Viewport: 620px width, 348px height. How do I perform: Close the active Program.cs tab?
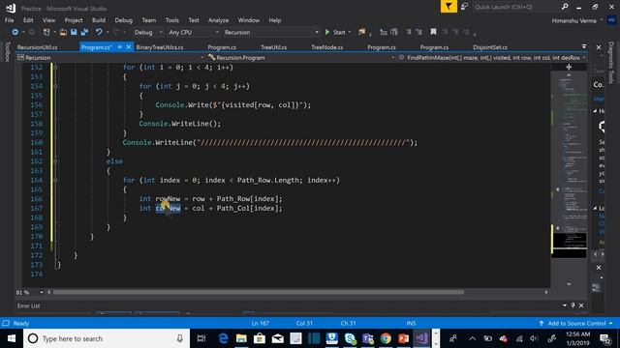click(129, 47)
